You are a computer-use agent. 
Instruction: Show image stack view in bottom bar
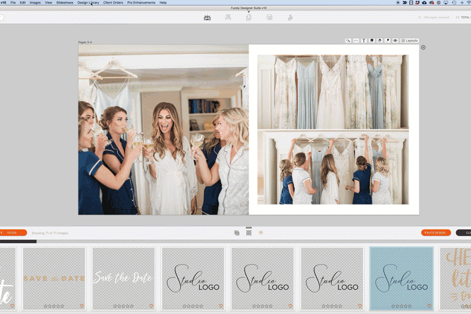click(237, 233)
